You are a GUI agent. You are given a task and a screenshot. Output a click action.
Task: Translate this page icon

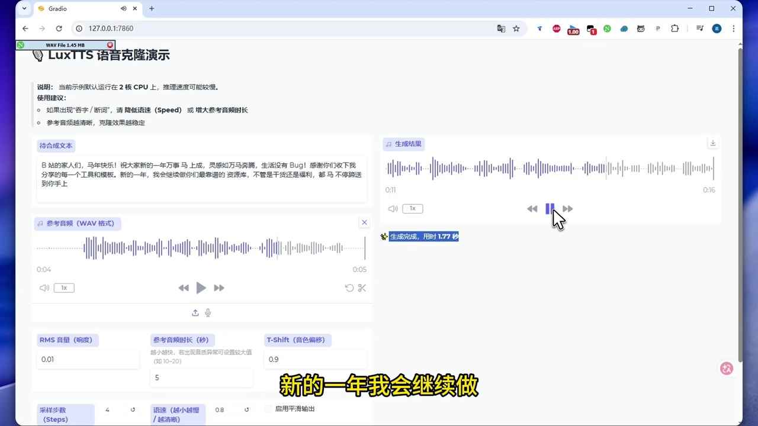501,28
